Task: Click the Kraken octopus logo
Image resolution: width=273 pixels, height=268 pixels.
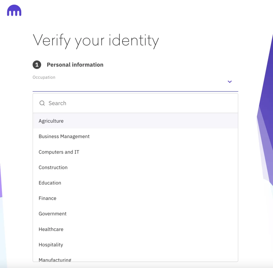Action: point(14,10)
